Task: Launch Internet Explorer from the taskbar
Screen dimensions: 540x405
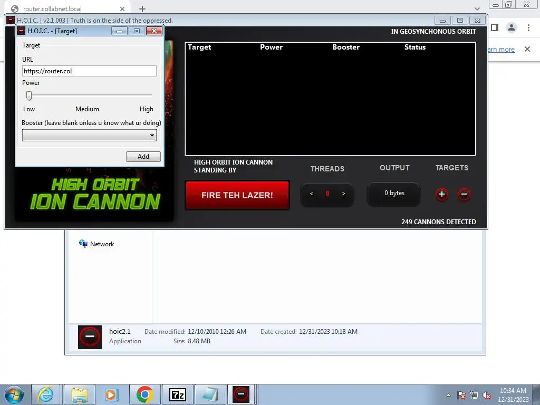Action: click(45, 394)
